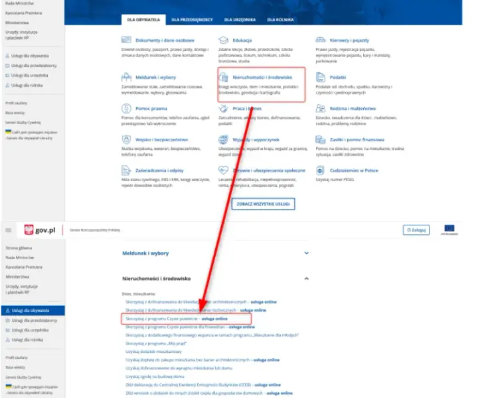Open the Mieszkanie dla młodych support link
478x398 pixels.
click(x=212, y=335)
